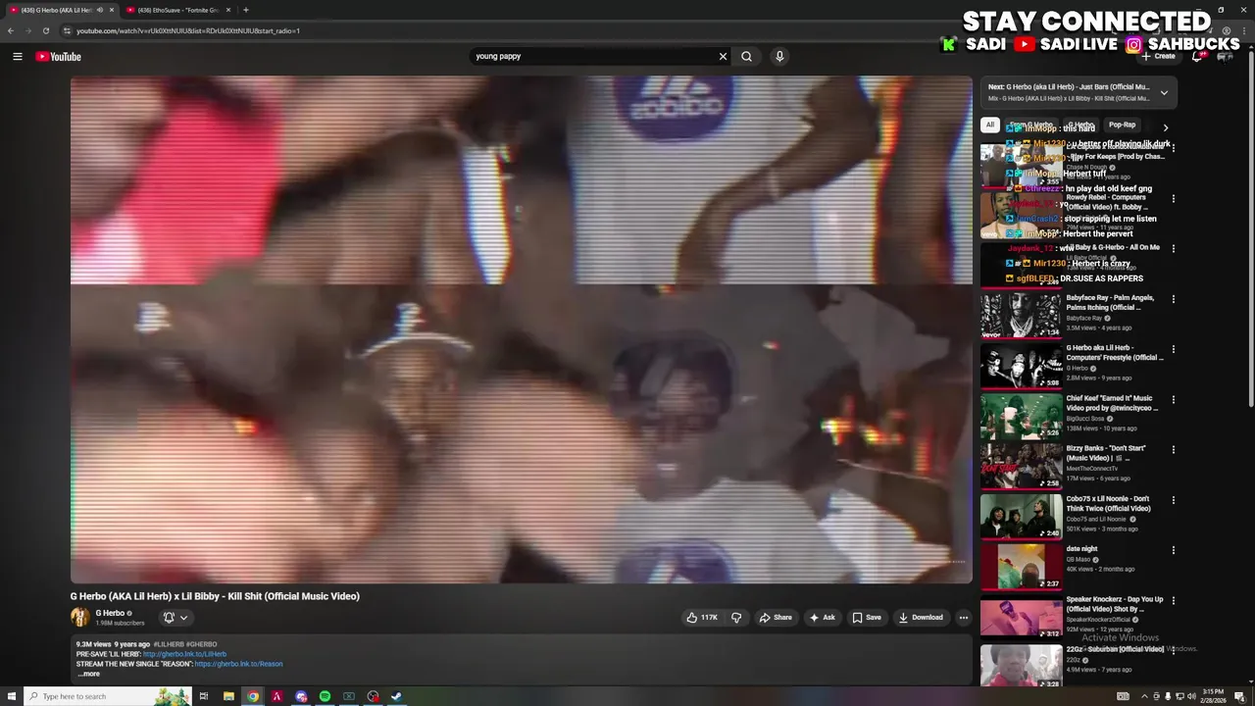This screenshot has height=706, width=1255.
Task: Share the video
Action: click(777, 618)
